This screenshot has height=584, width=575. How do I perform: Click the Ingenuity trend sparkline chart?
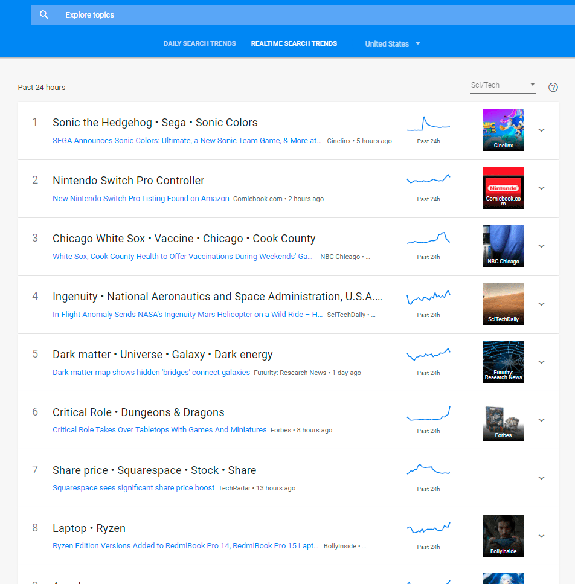point(428,297)
